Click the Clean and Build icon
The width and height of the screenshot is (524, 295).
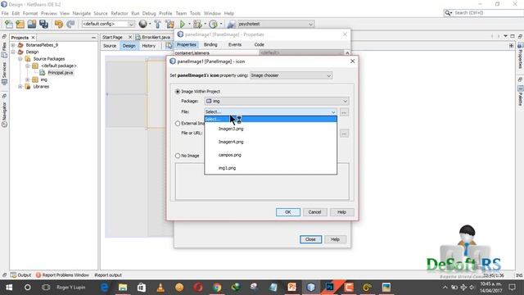point(169,24)
